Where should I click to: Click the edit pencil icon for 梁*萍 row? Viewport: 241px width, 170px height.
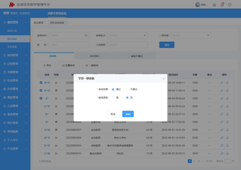point(222,83)
